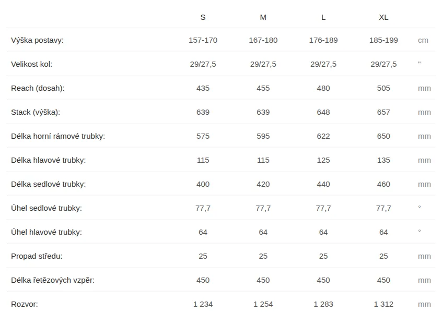Click the wheelbase value 1 283 for L
This screenshot has width=442, height=313.
[x=323, y=304]
